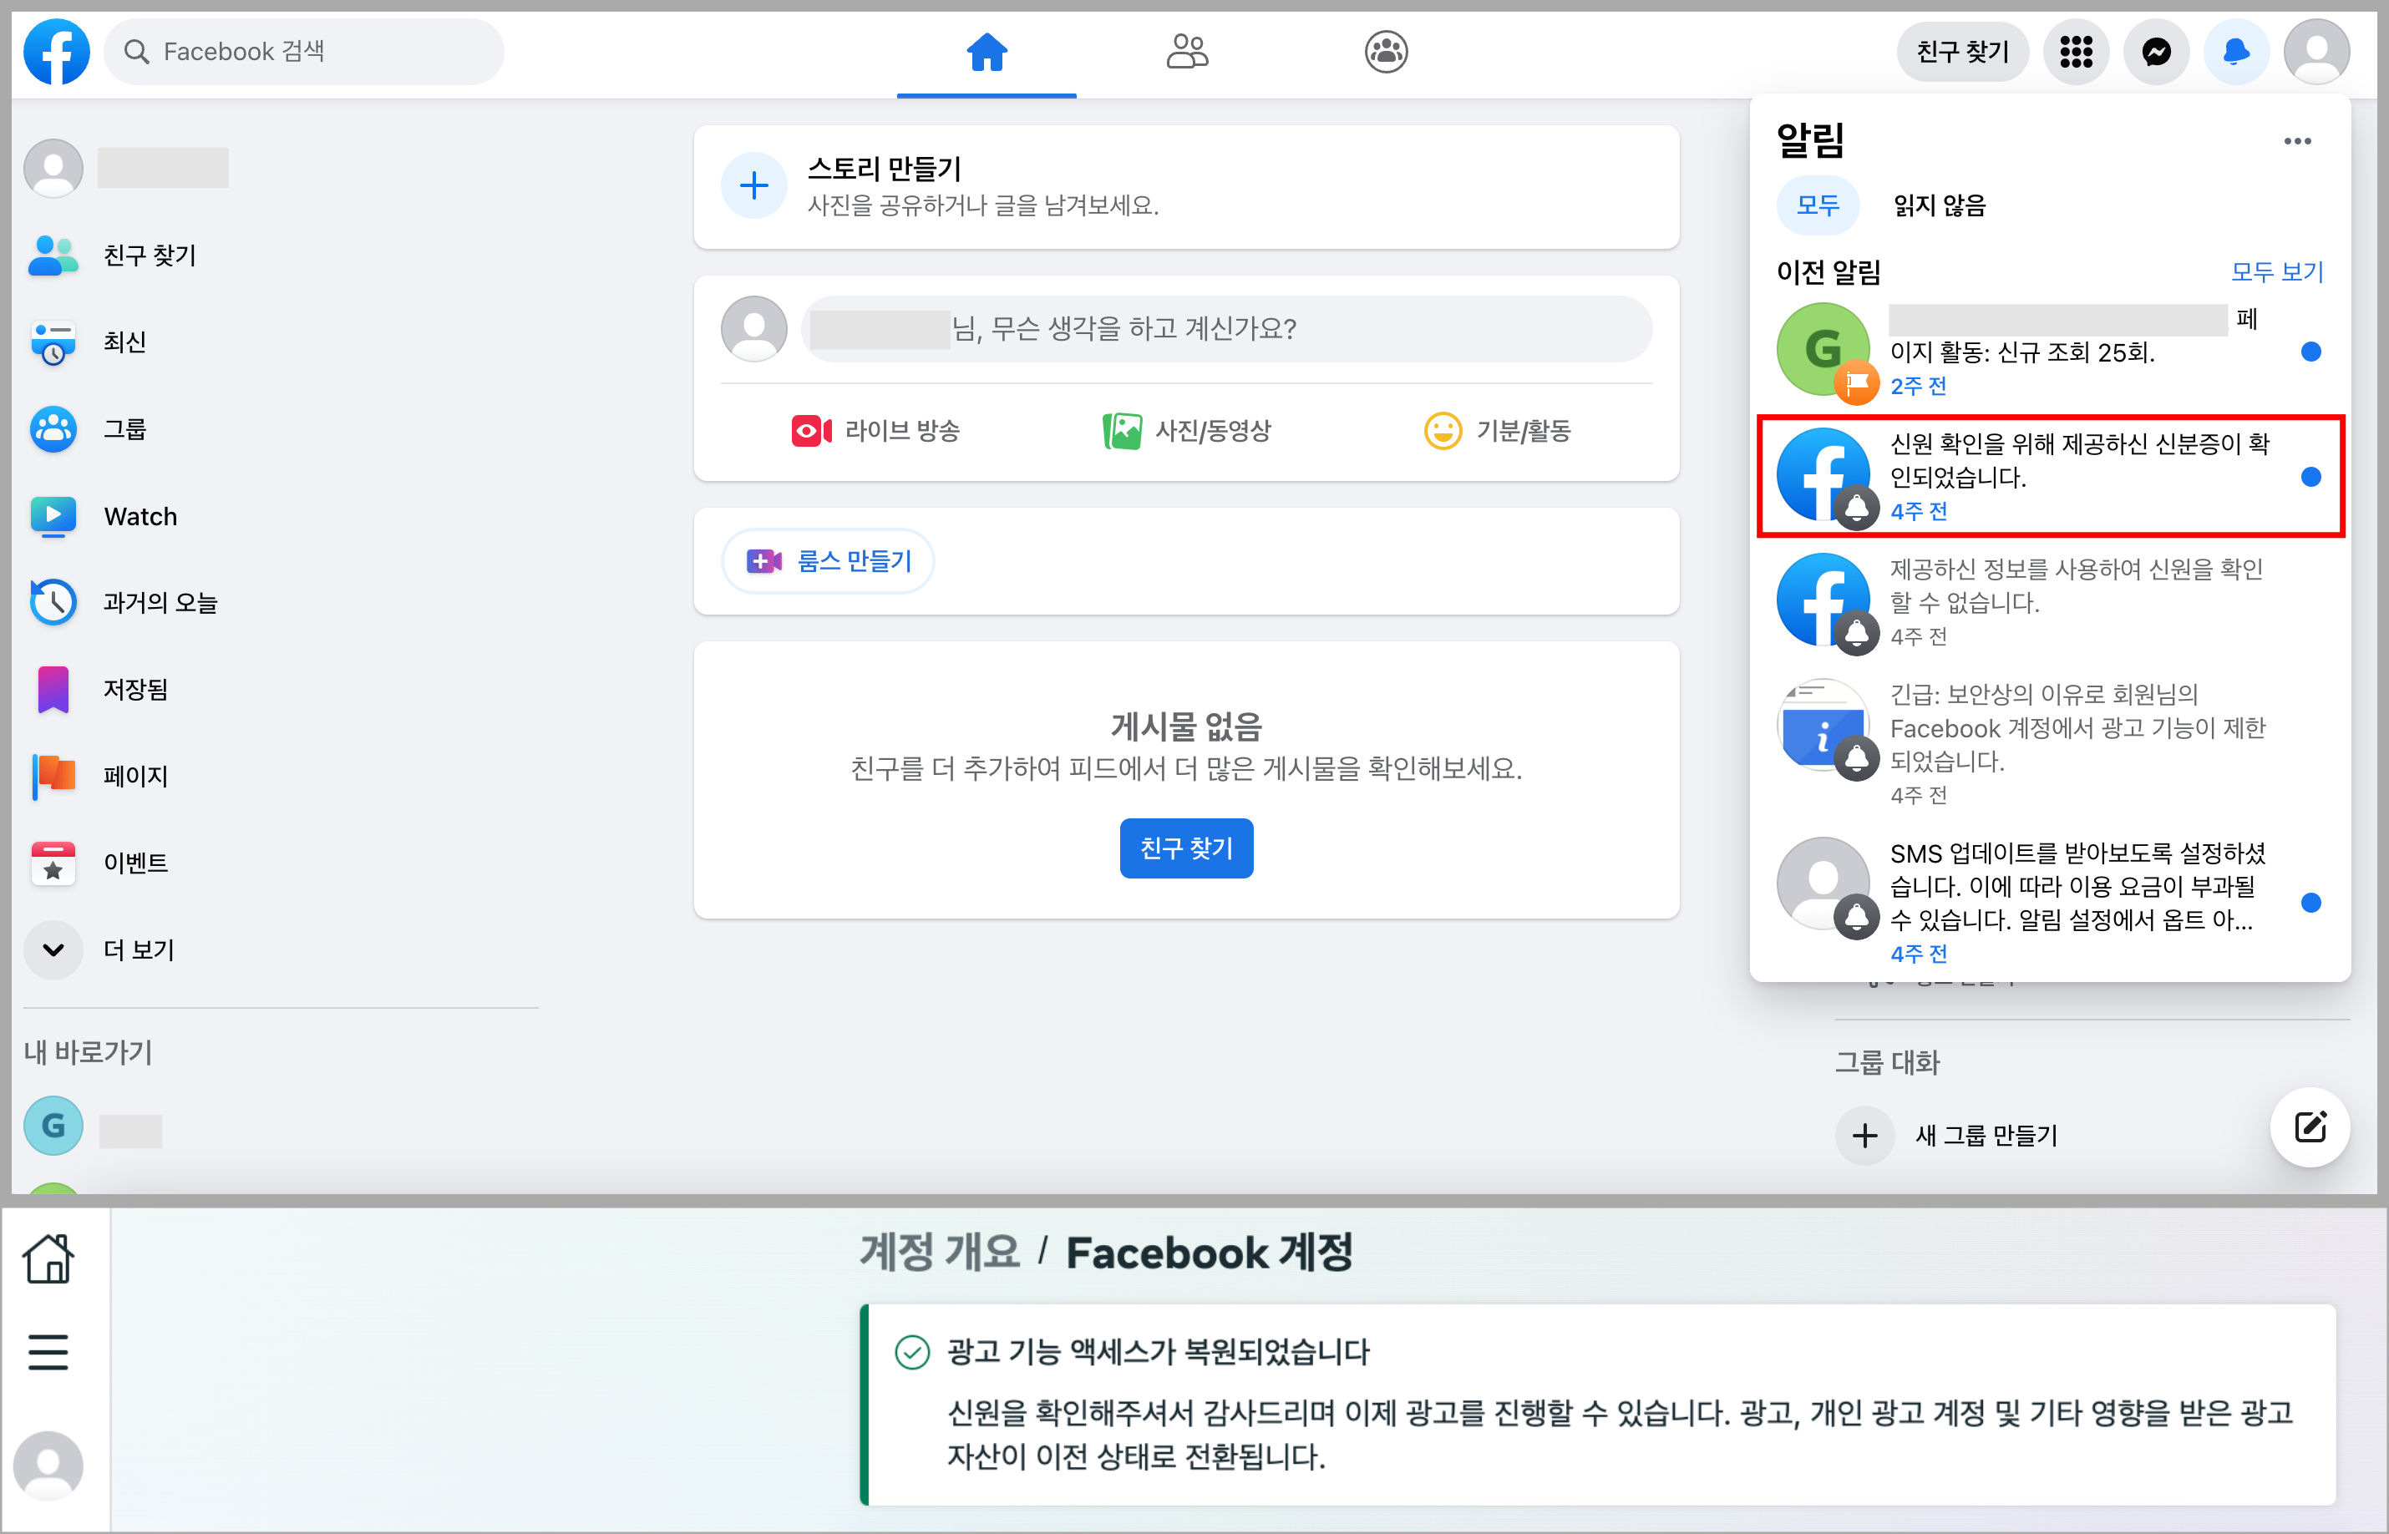Open the hamburger menu in bottom panel
2389x1534 pixels.
click(48, 1352)
